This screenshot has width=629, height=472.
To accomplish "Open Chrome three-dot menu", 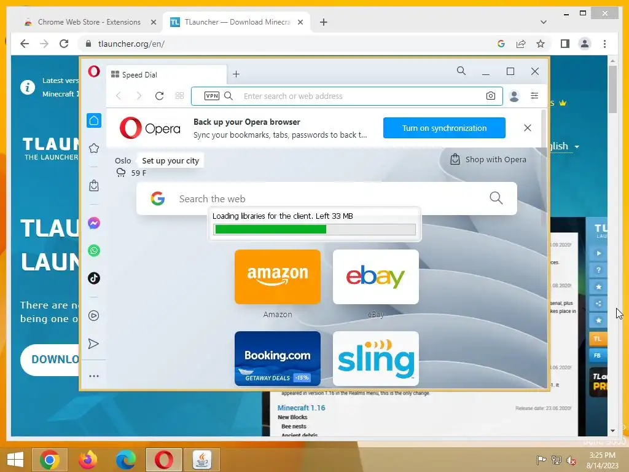I will pos(604,44).
